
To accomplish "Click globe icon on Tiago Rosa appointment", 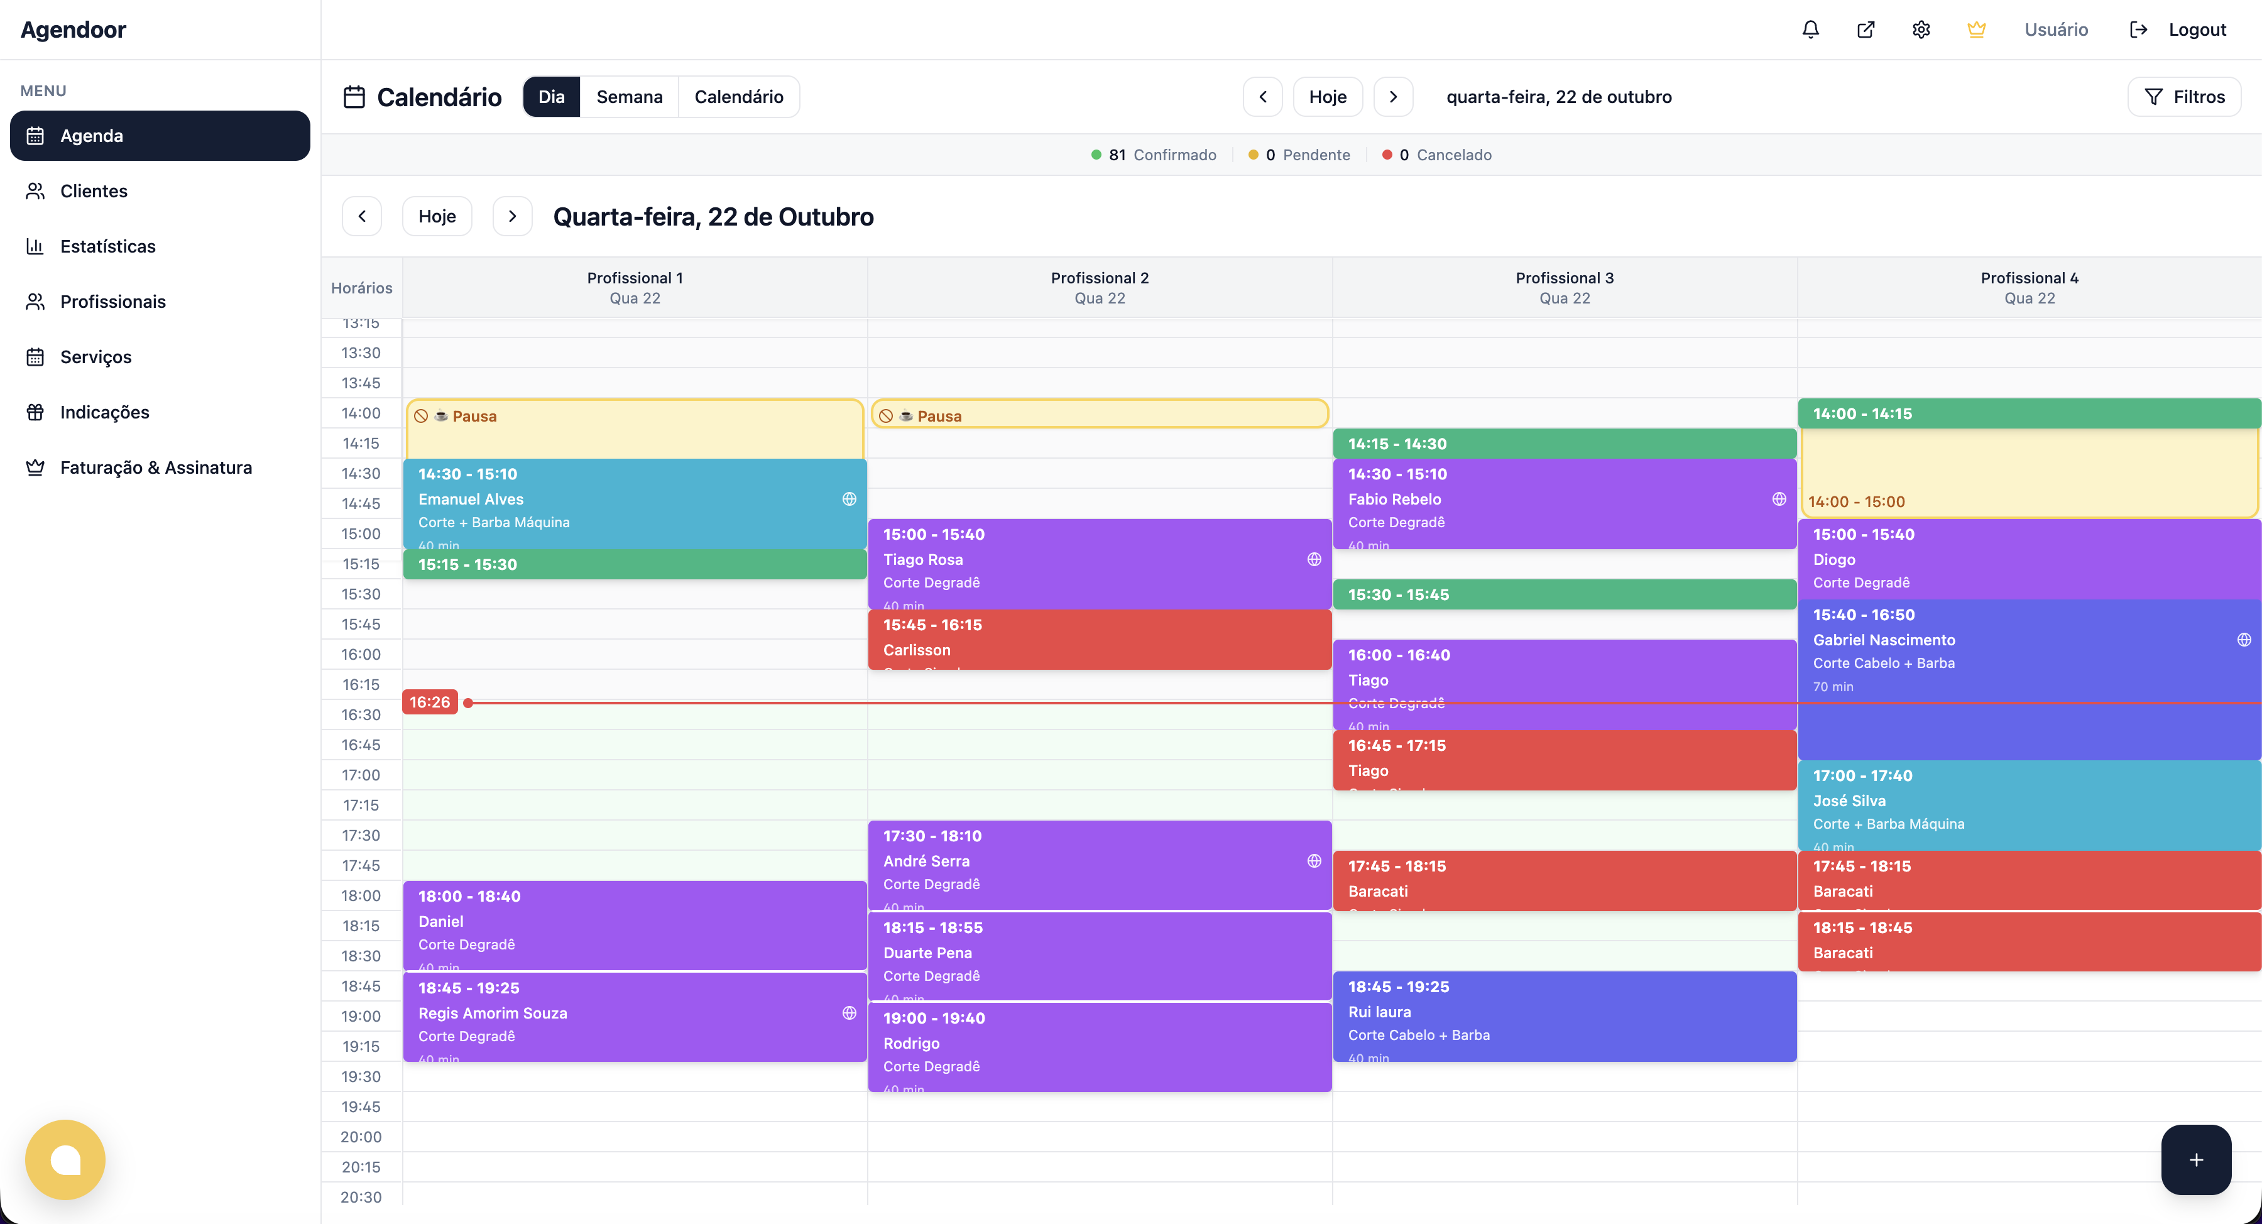I will 1314,559.
